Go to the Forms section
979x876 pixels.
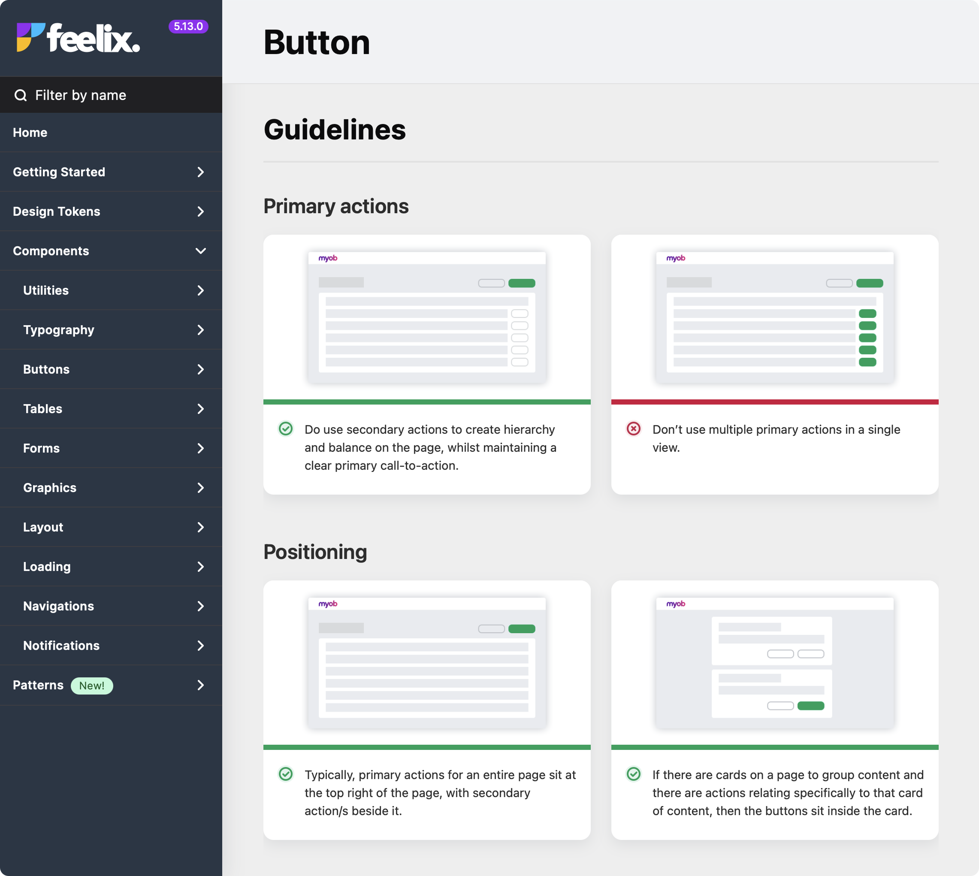click(41, 448)
